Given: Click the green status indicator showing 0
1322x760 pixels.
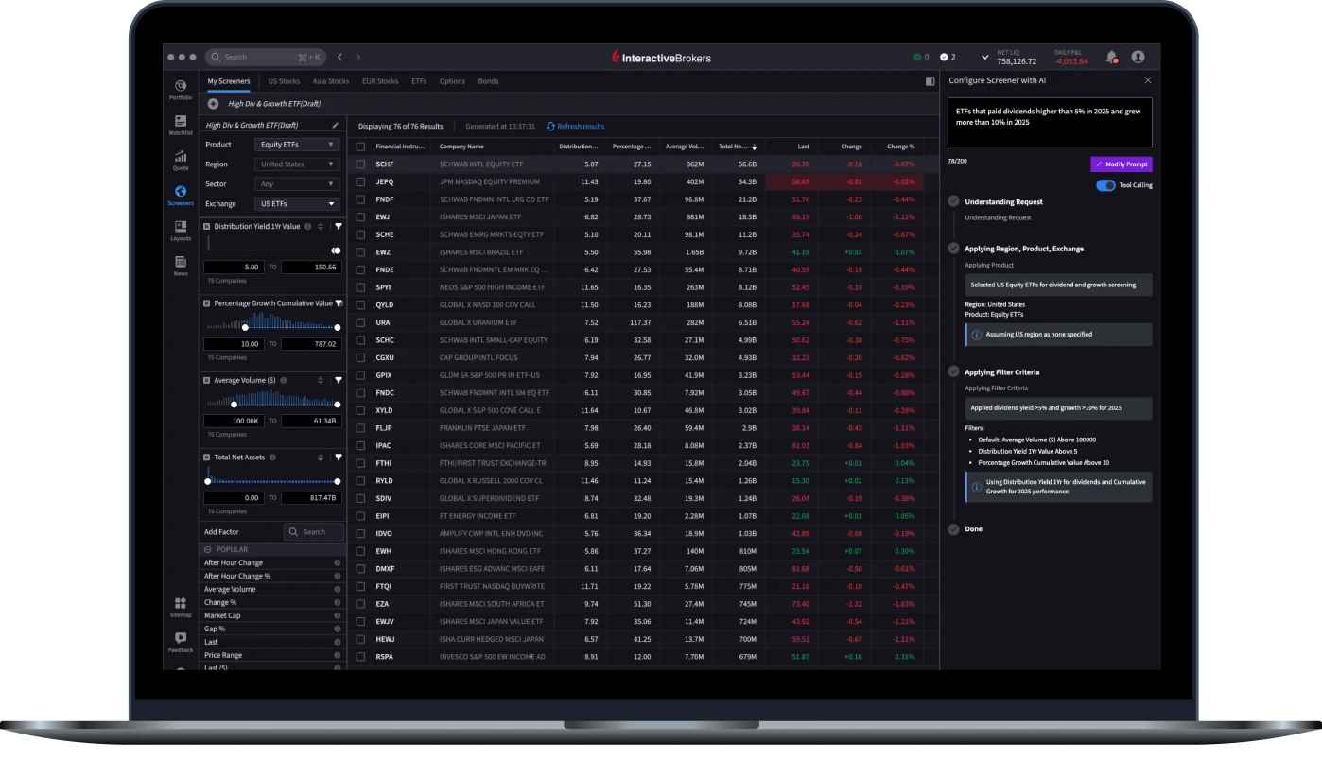Looking at the screenshot, I should 921,57.
